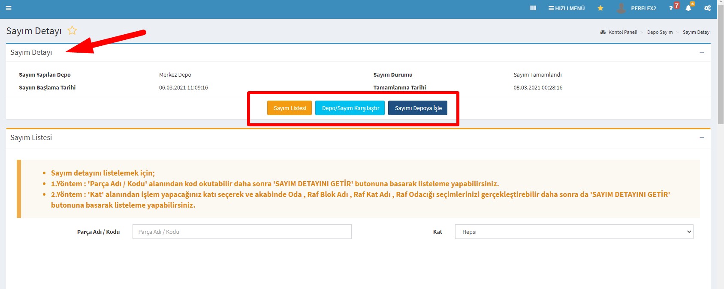Click the PERFLEX2 user avatar
This screenshot has width=724, height=289.
point(621,8)
